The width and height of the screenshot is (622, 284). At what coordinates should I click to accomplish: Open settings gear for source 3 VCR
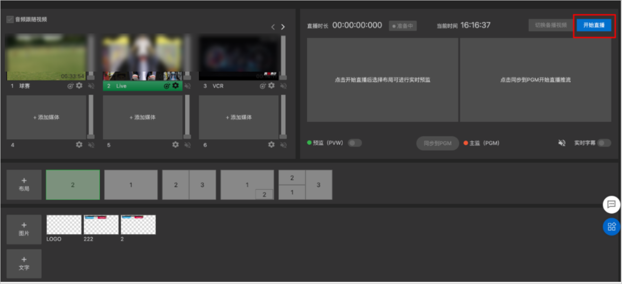(x=271, y=86)
